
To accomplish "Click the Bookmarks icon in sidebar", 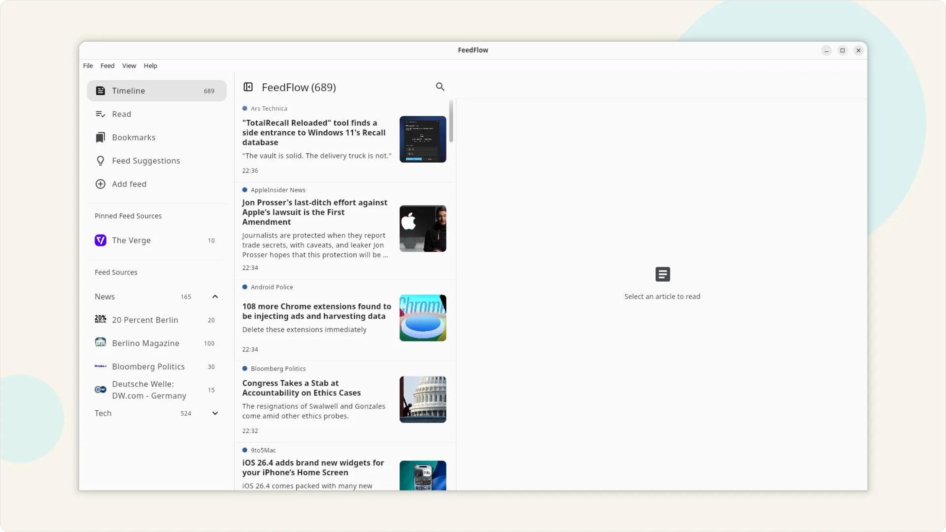I will [x=101, y=137].
